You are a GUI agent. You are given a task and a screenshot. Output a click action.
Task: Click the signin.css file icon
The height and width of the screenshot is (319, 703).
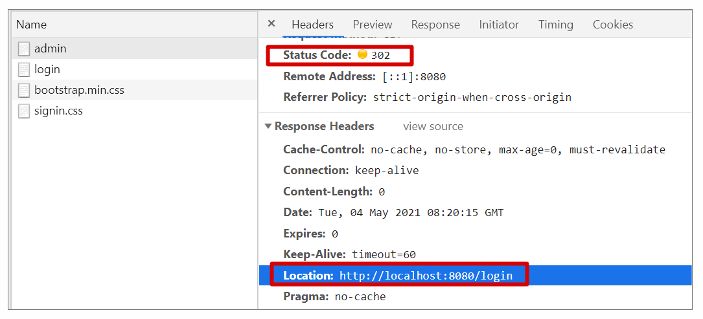(x=24, y=111)
